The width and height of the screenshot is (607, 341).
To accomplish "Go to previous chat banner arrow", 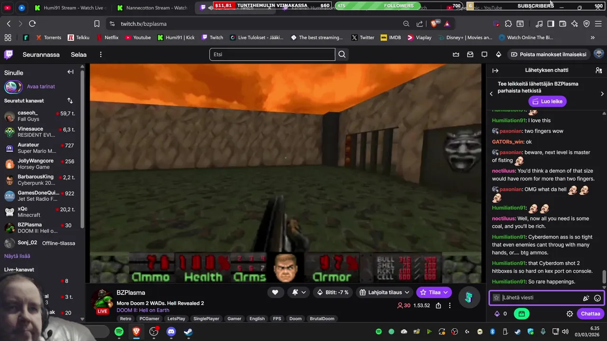I will point(491,94).
